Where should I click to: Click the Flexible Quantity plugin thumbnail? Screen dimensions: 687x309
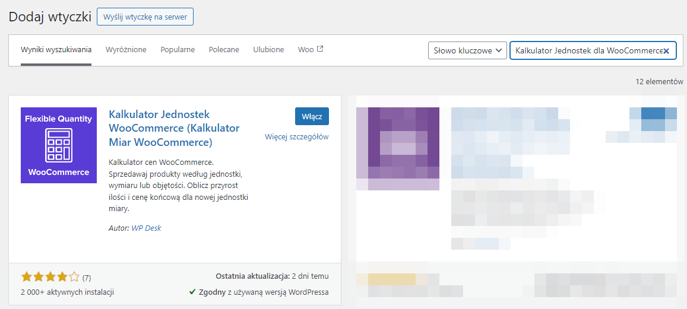coord(59,145)
